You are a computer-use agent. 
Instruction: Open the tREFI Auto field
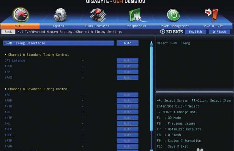128,135
